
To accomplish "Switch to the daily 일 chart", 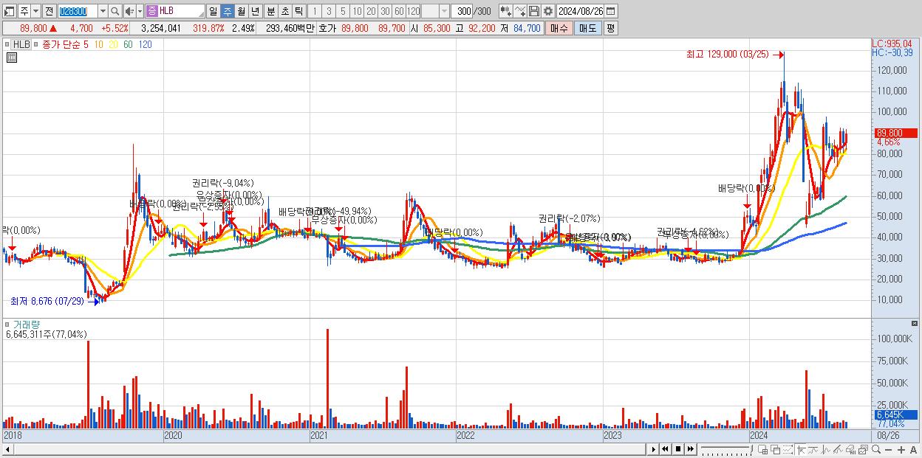I will pos(213,11).
